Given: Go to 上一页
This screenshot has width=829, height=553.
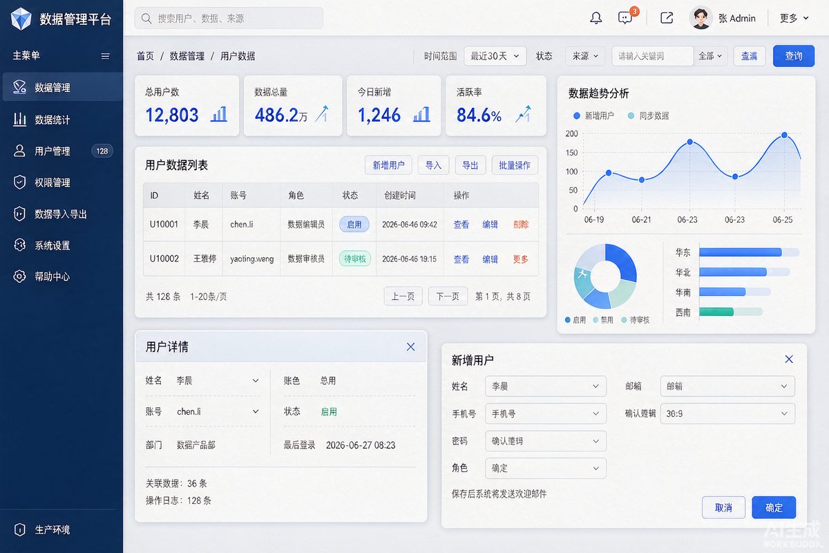Looking at the screenshot, I should tap(403, 296).
